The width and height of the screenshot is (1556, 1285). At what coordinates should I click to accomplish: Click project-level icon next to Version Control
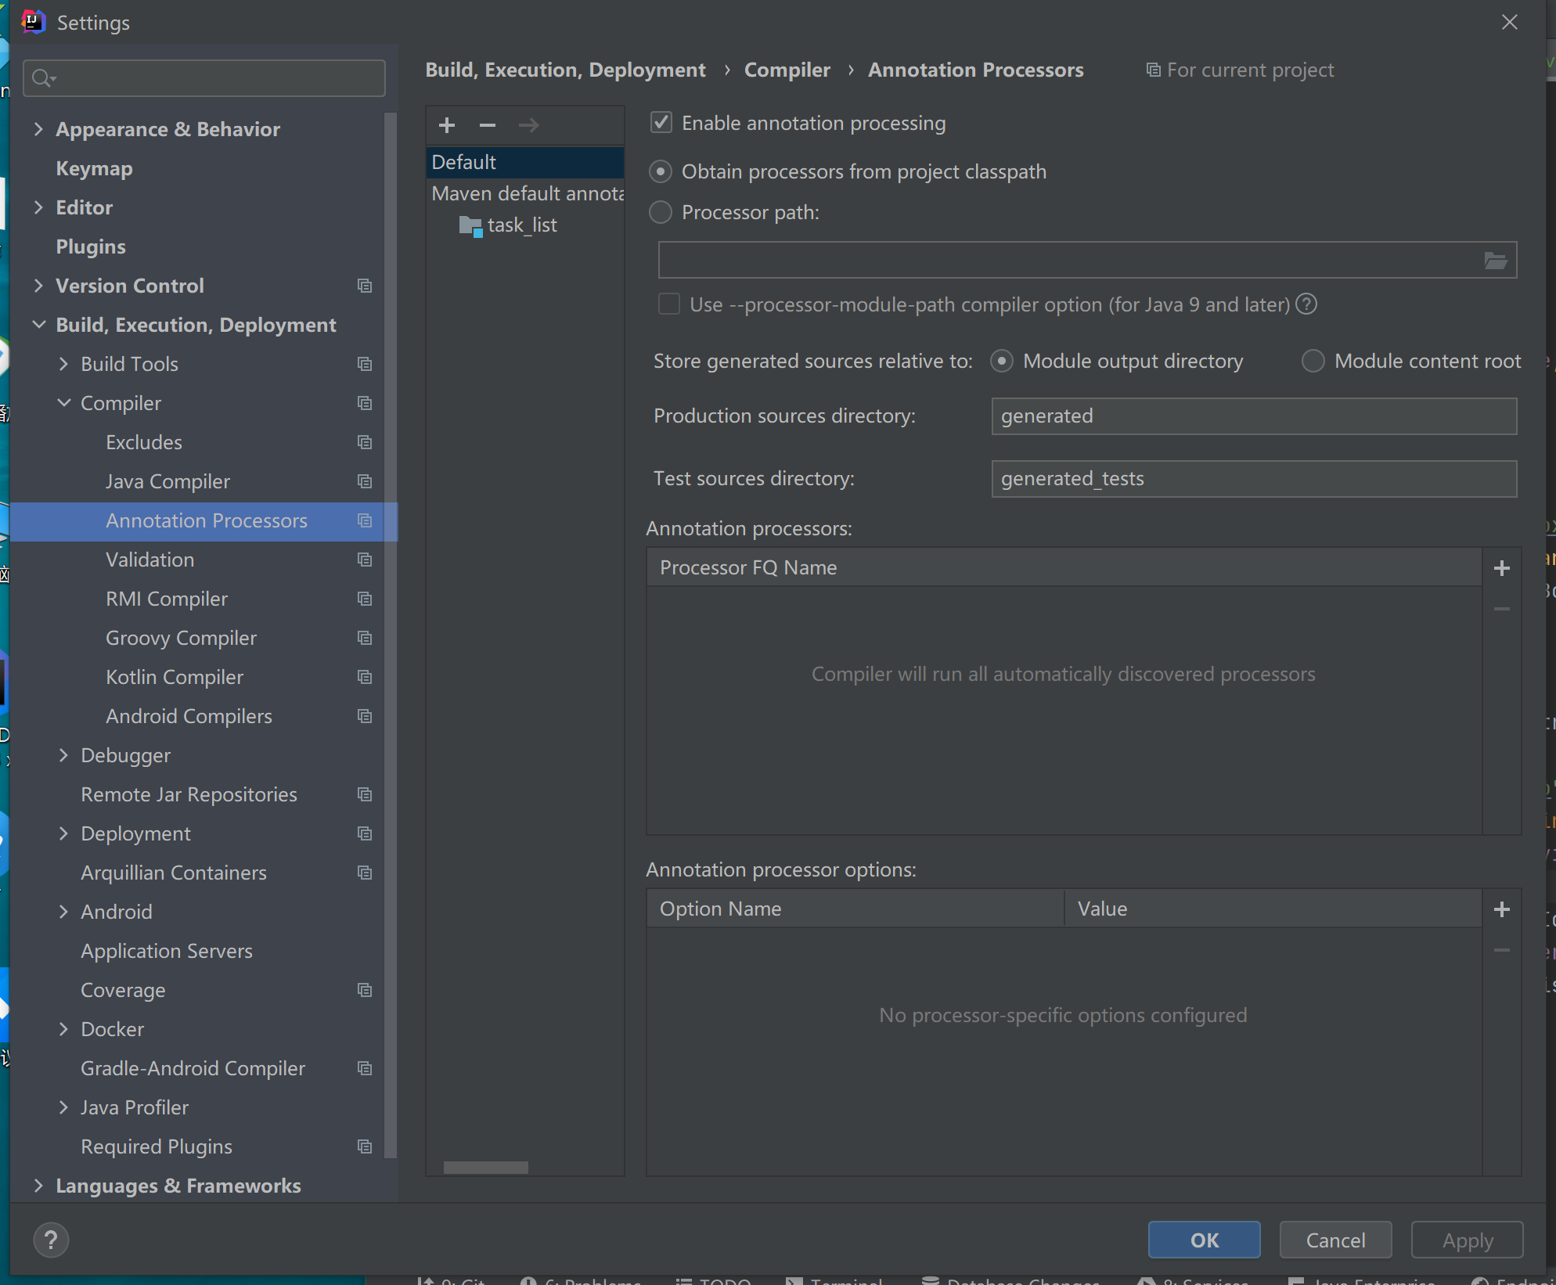pyautogui.click(x=365, y=286)
